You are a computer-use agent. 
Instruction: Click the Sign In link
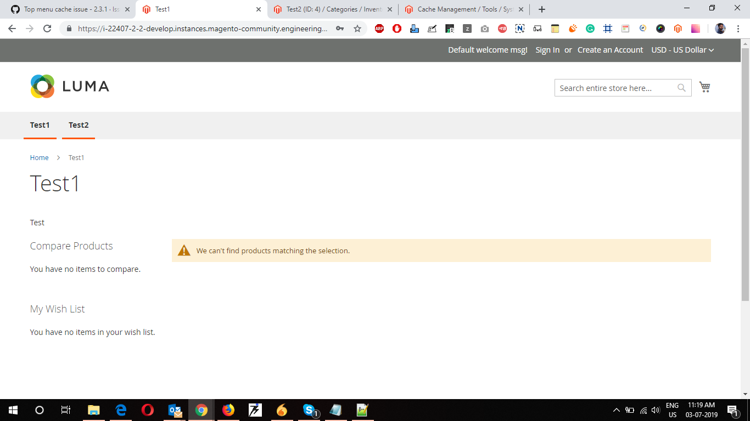[547, 50]
